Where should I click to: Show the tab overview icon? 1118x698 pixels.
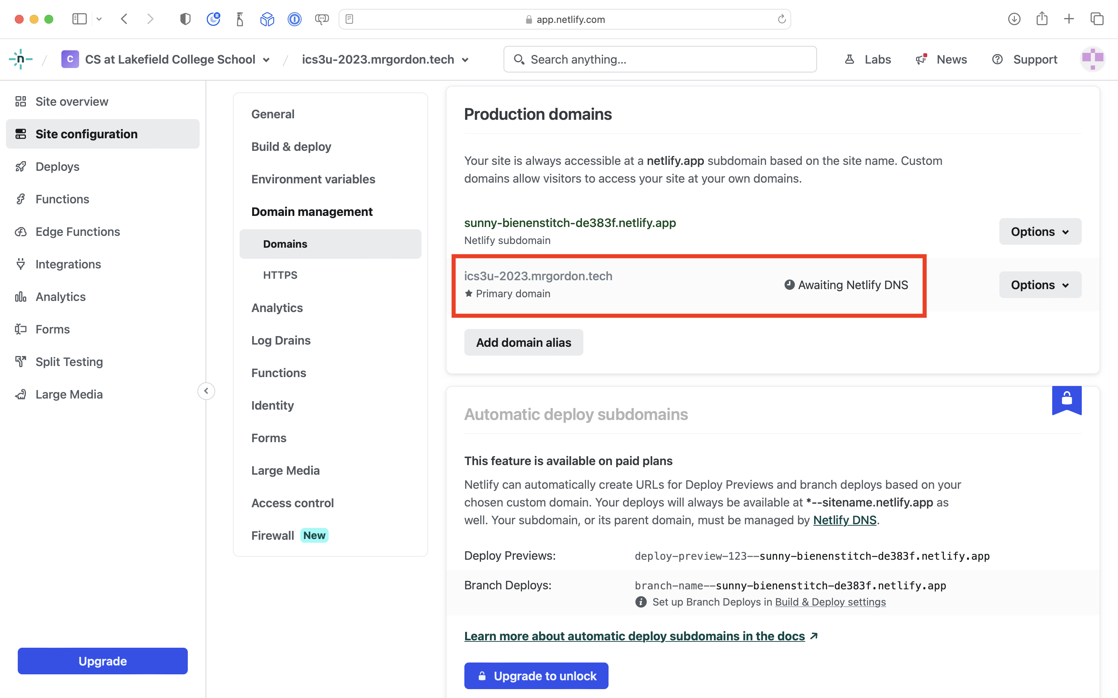(1097, 19)
